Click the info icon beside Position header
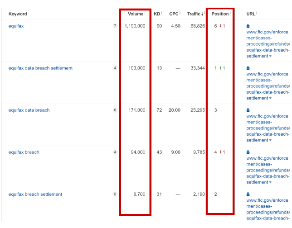This screenshot has width=292, height=228. 230,13
